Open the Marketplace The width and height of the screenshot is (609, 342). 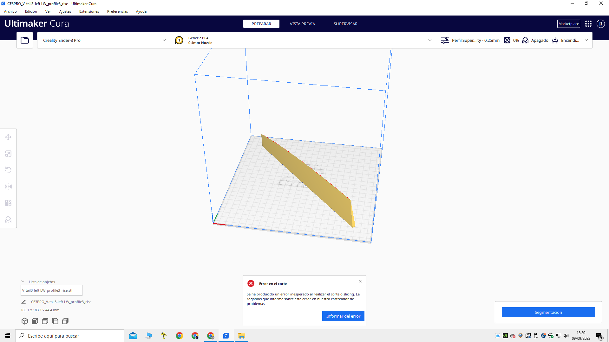point(568,23)
